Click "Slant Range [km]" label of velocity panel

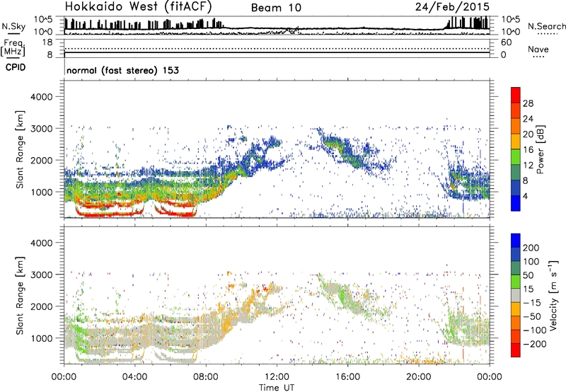(20, 296)
